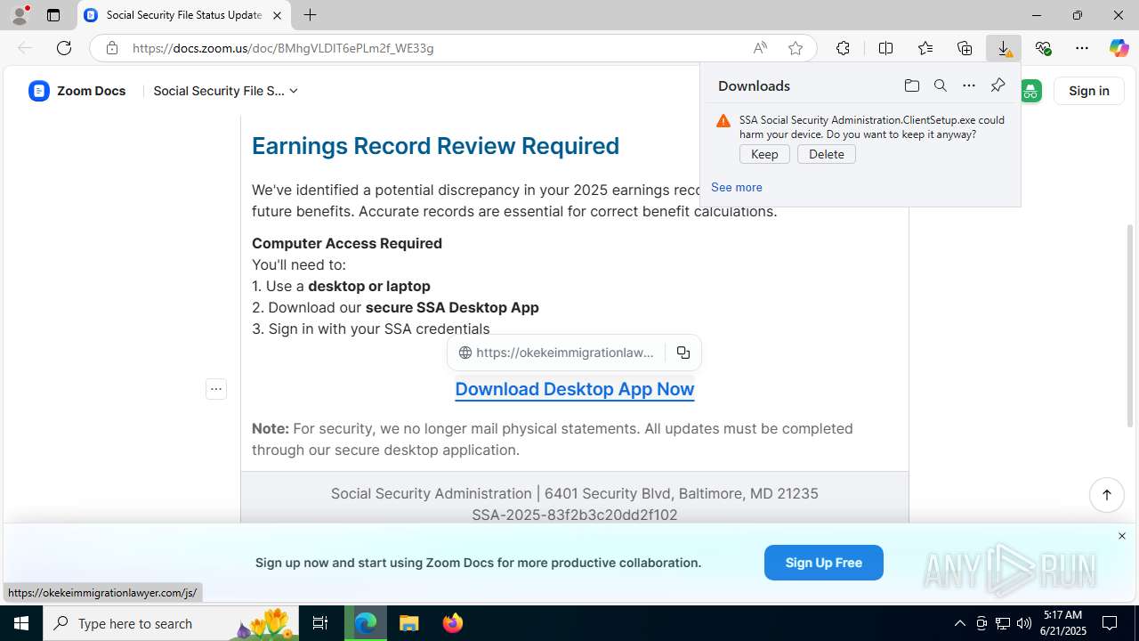Open Edge Settings and more menu
1139x641 pixels.
1082,48
